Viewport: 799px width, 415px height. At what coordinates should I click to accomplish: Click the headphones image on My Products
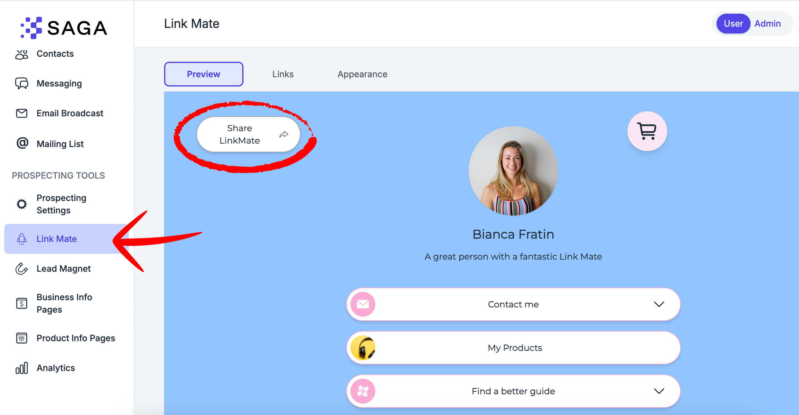pyautogui.click(x=363, y=348)
